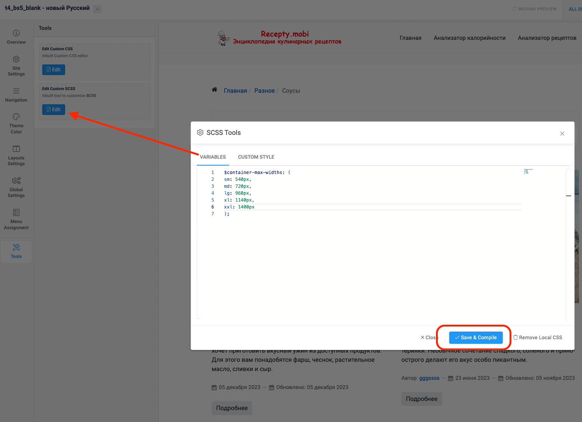The image size is (582, 422).
Task: Click inside line 6 of code editor
Action: (345, 207)
